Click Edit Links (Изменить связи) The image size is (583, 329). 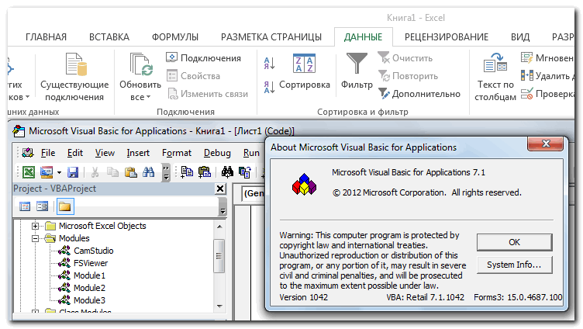pyautogui.click(x=208, y=94)
